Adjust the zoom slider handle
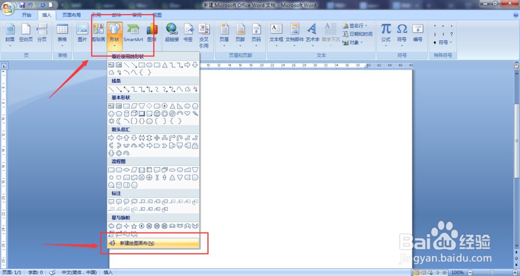520x276 pixels. 492,272
